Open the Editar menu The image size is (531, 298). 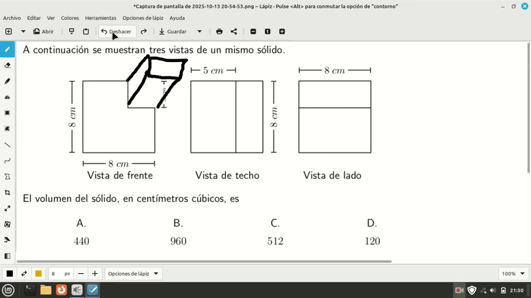[34, 18]
